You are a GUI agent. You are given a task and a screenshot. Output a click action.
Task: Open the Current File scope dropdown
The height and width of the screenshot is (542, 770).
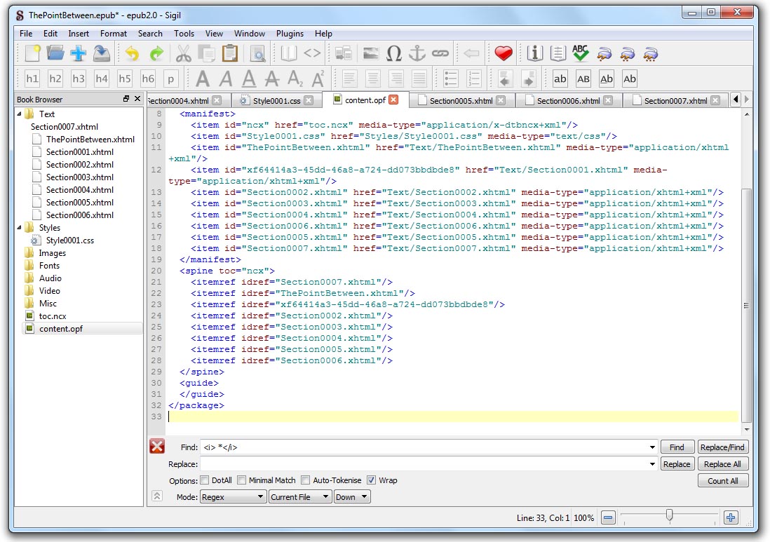pyautogui.click(x=300, y=497)
